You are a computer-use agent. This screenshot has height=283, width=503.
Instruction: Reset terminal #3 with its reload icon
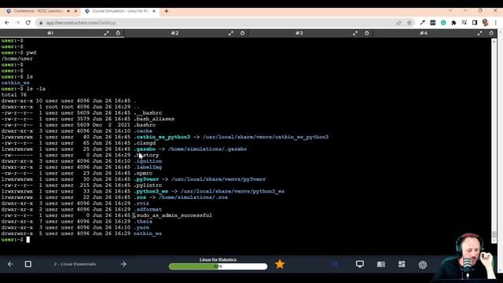(367, 33)
